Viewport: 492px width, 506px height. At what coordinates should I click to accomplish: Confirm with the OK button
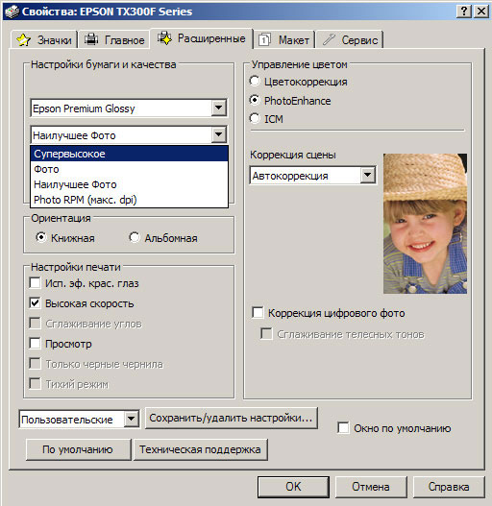293,487
